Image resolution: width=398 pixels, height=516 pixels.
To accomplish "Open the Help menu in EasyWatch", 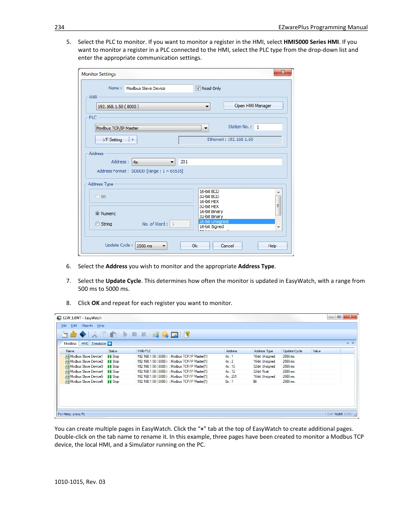I will click(x=101, y=325).
